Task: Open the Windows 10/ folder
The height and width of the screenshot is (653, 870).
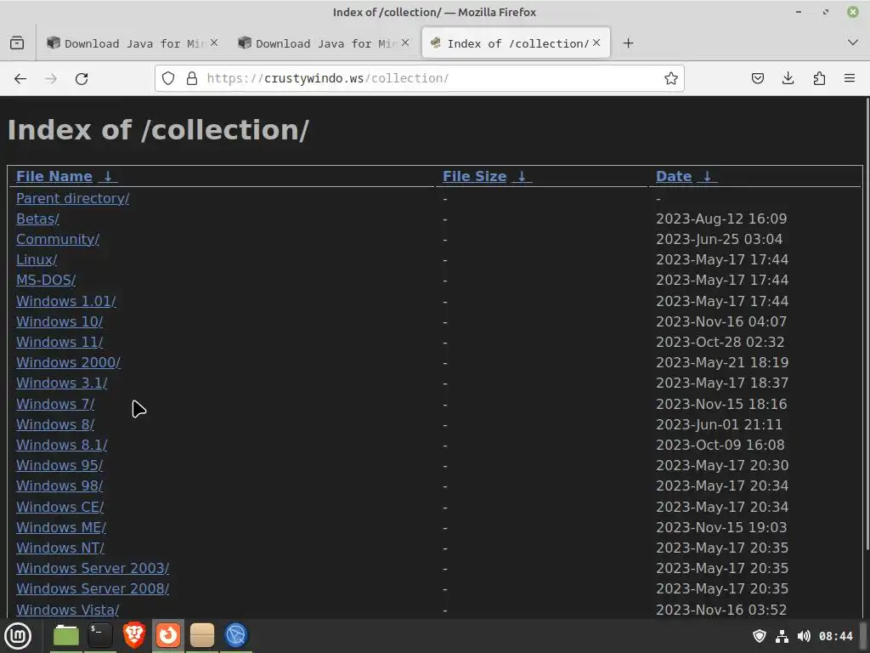Action: [x=59, y=321]
